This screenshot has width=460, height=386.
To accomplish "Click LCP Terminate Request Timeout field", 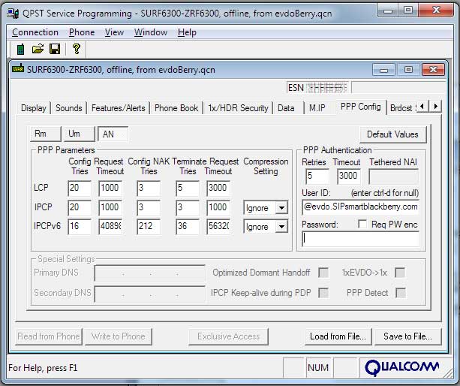I will (x=218, y=188).
